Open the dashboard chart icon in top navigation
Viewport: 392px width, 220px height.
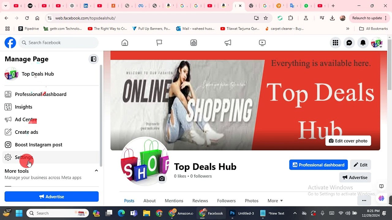pyautogui.click(x=194, y=43)
